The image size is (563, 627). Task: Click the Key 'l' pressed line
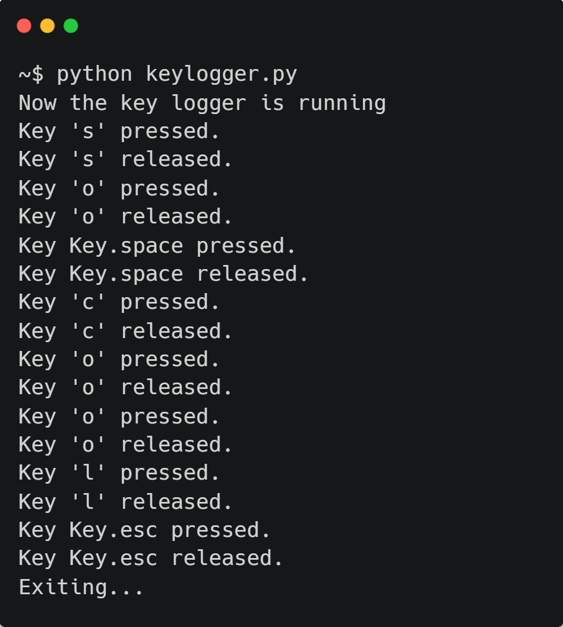point(119,473)
